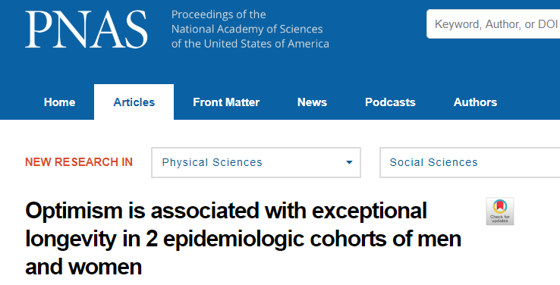Click the Proceedings of the header line
The image size is (560, 285).
[x=219, y=14]
